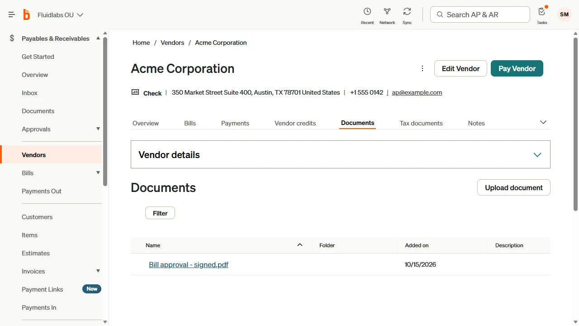Open the three-dot vendor options menu
Screen dimensions: 579x326
click(x=422, y=68)
